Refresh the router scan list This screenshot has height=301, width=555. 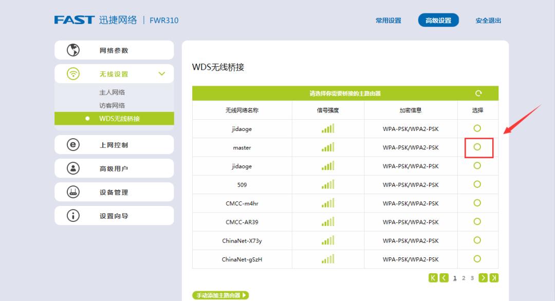coord(478,93)
